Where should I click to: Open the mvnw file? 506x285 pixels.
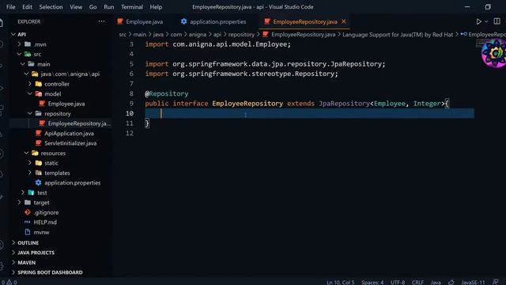pyautogui.click(x=41, y=232)
